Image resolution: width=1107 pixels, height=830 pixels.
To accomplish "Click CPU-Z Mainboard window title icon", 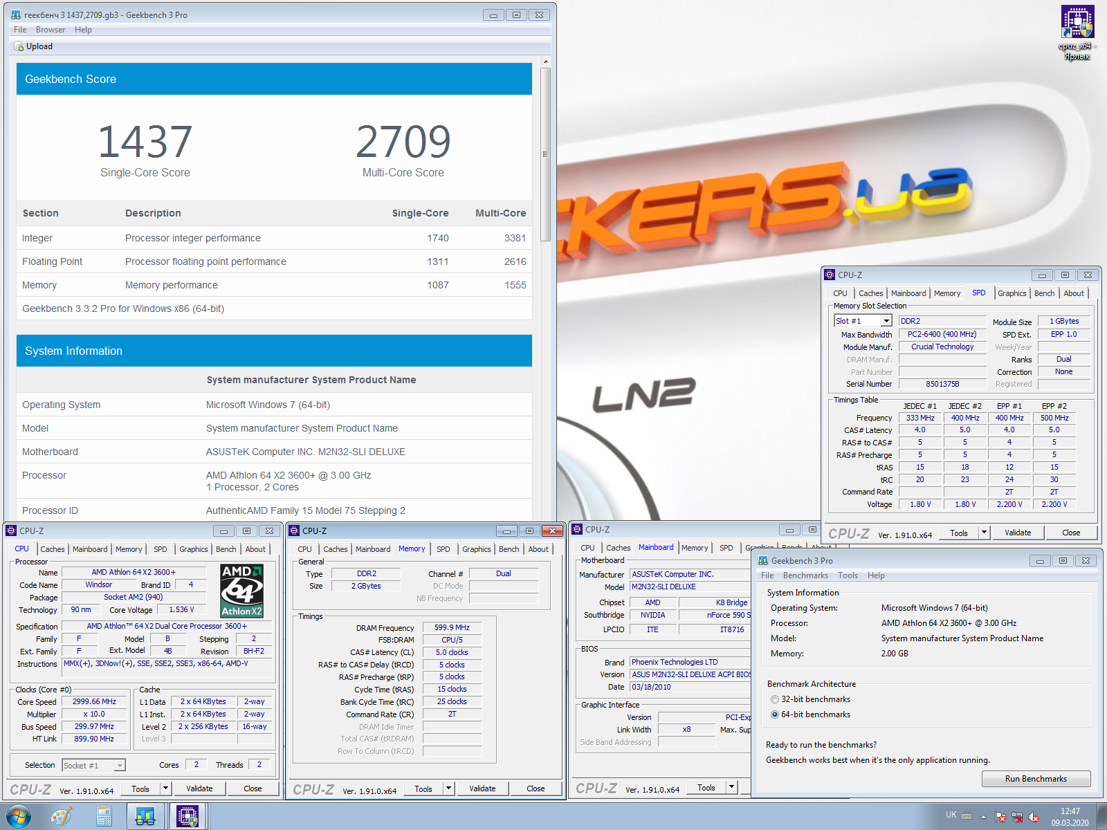I will tap(577, 529).
